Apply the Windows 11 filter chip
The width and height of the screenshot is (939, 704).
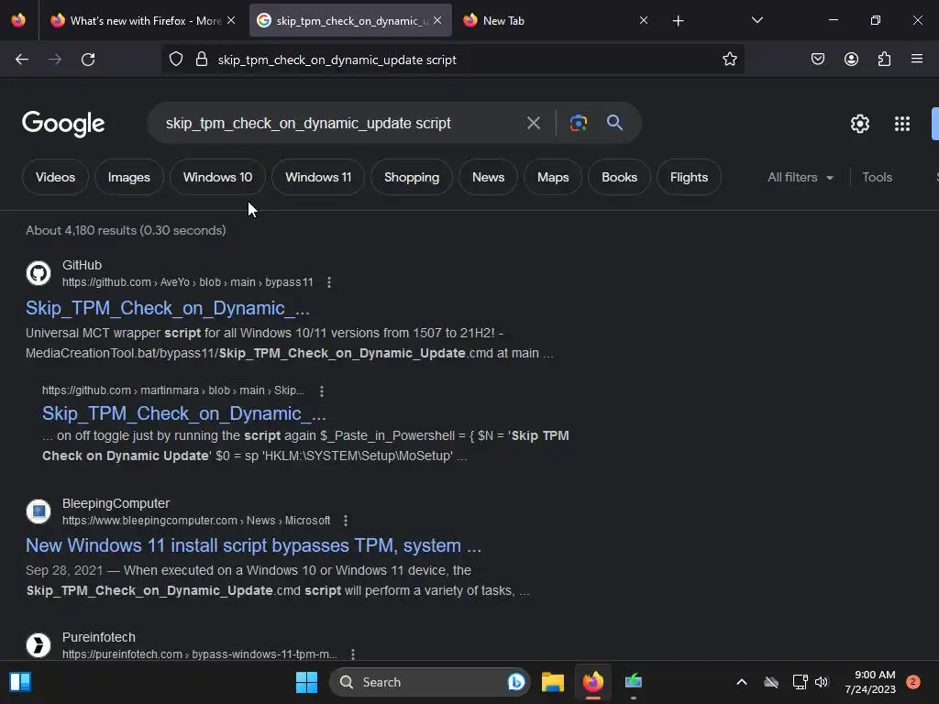coord(318,177)
